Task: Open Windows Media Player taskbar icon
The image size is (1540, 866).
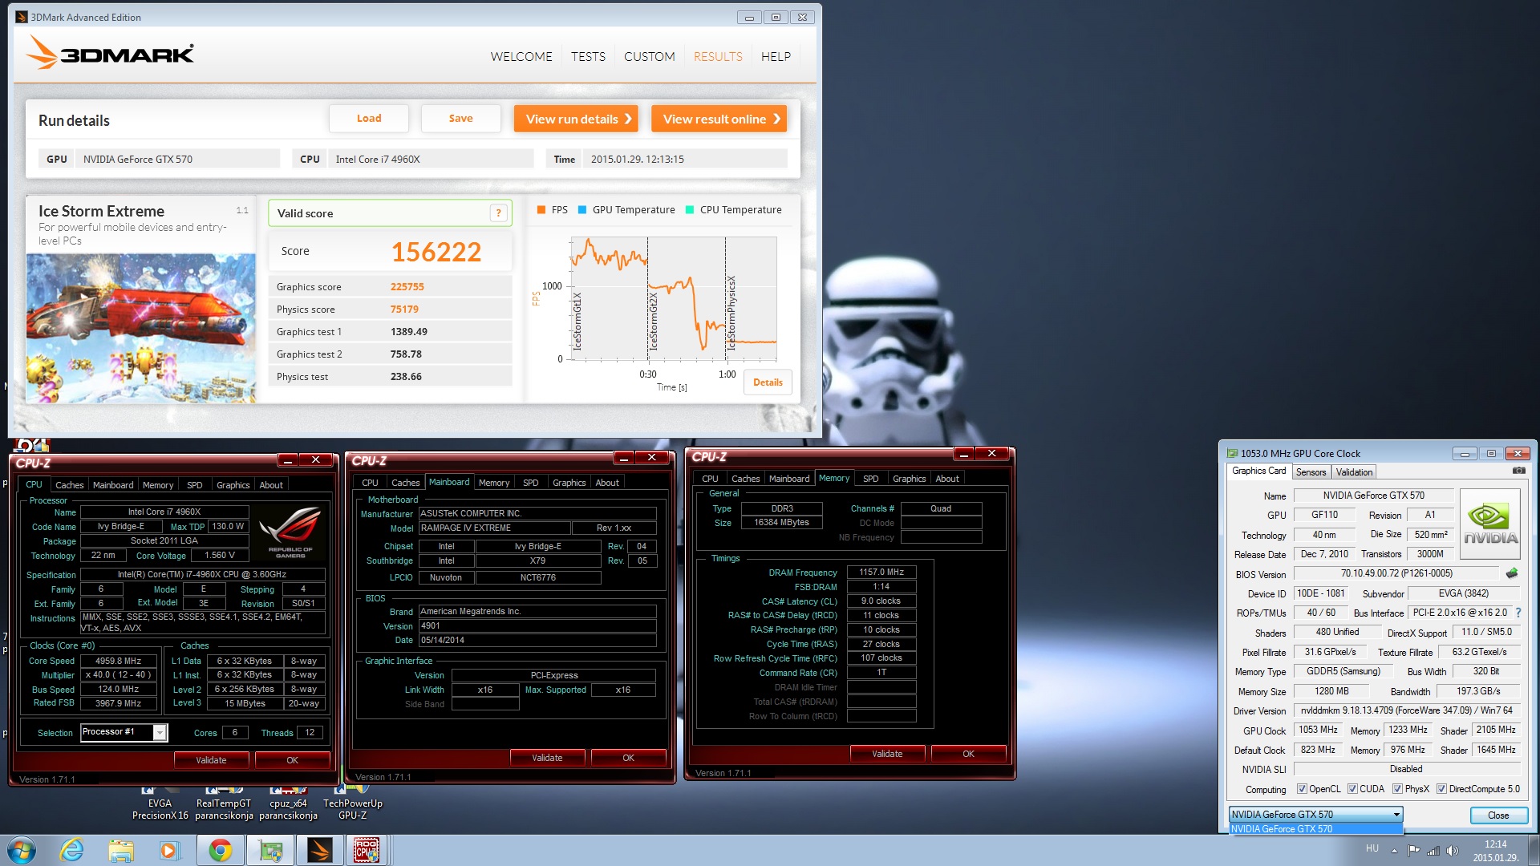Action: pyautogui.click(x=169, y=850)
